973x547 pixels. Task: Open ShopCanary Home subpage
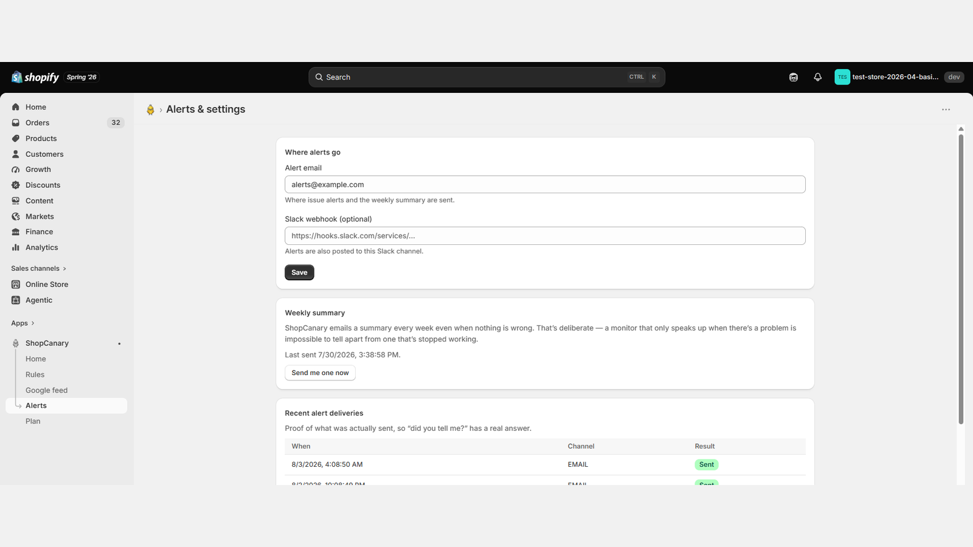36,359
